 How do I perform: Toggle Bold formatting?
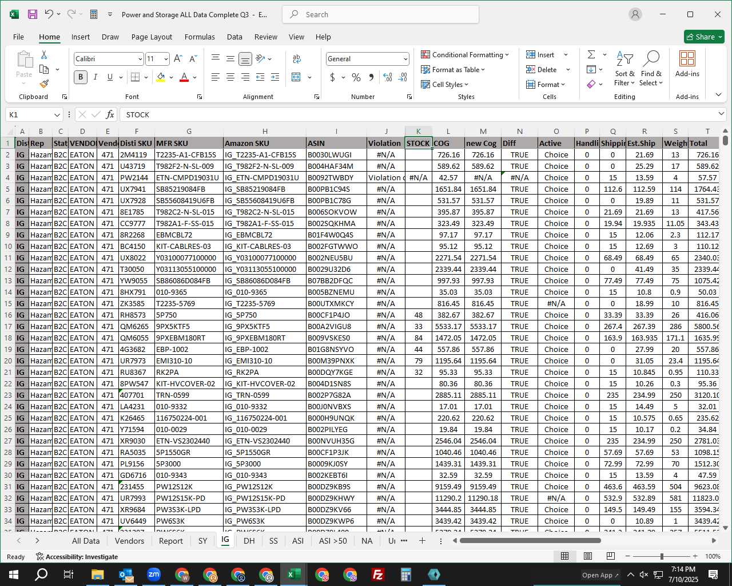click(81, 77)
